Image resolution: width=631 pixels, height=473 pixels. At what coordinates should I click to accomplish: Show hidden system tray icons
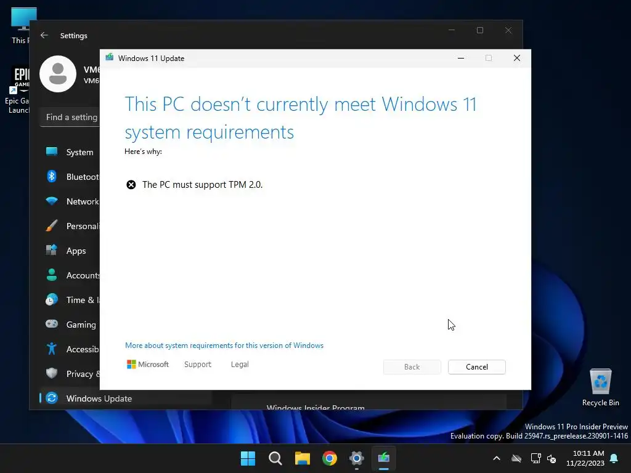click(x=497, y=458)
